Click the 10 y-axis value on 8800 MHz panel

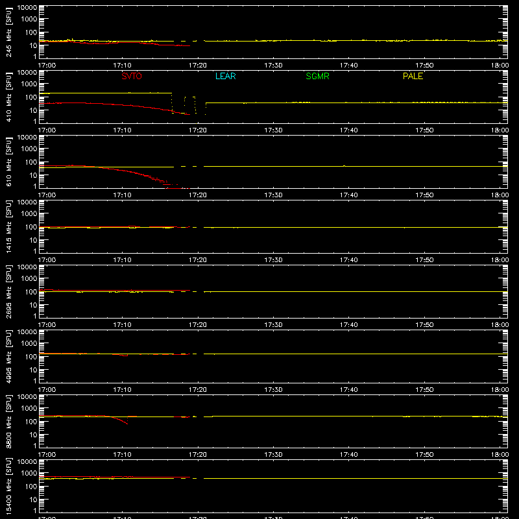[33, 435]
